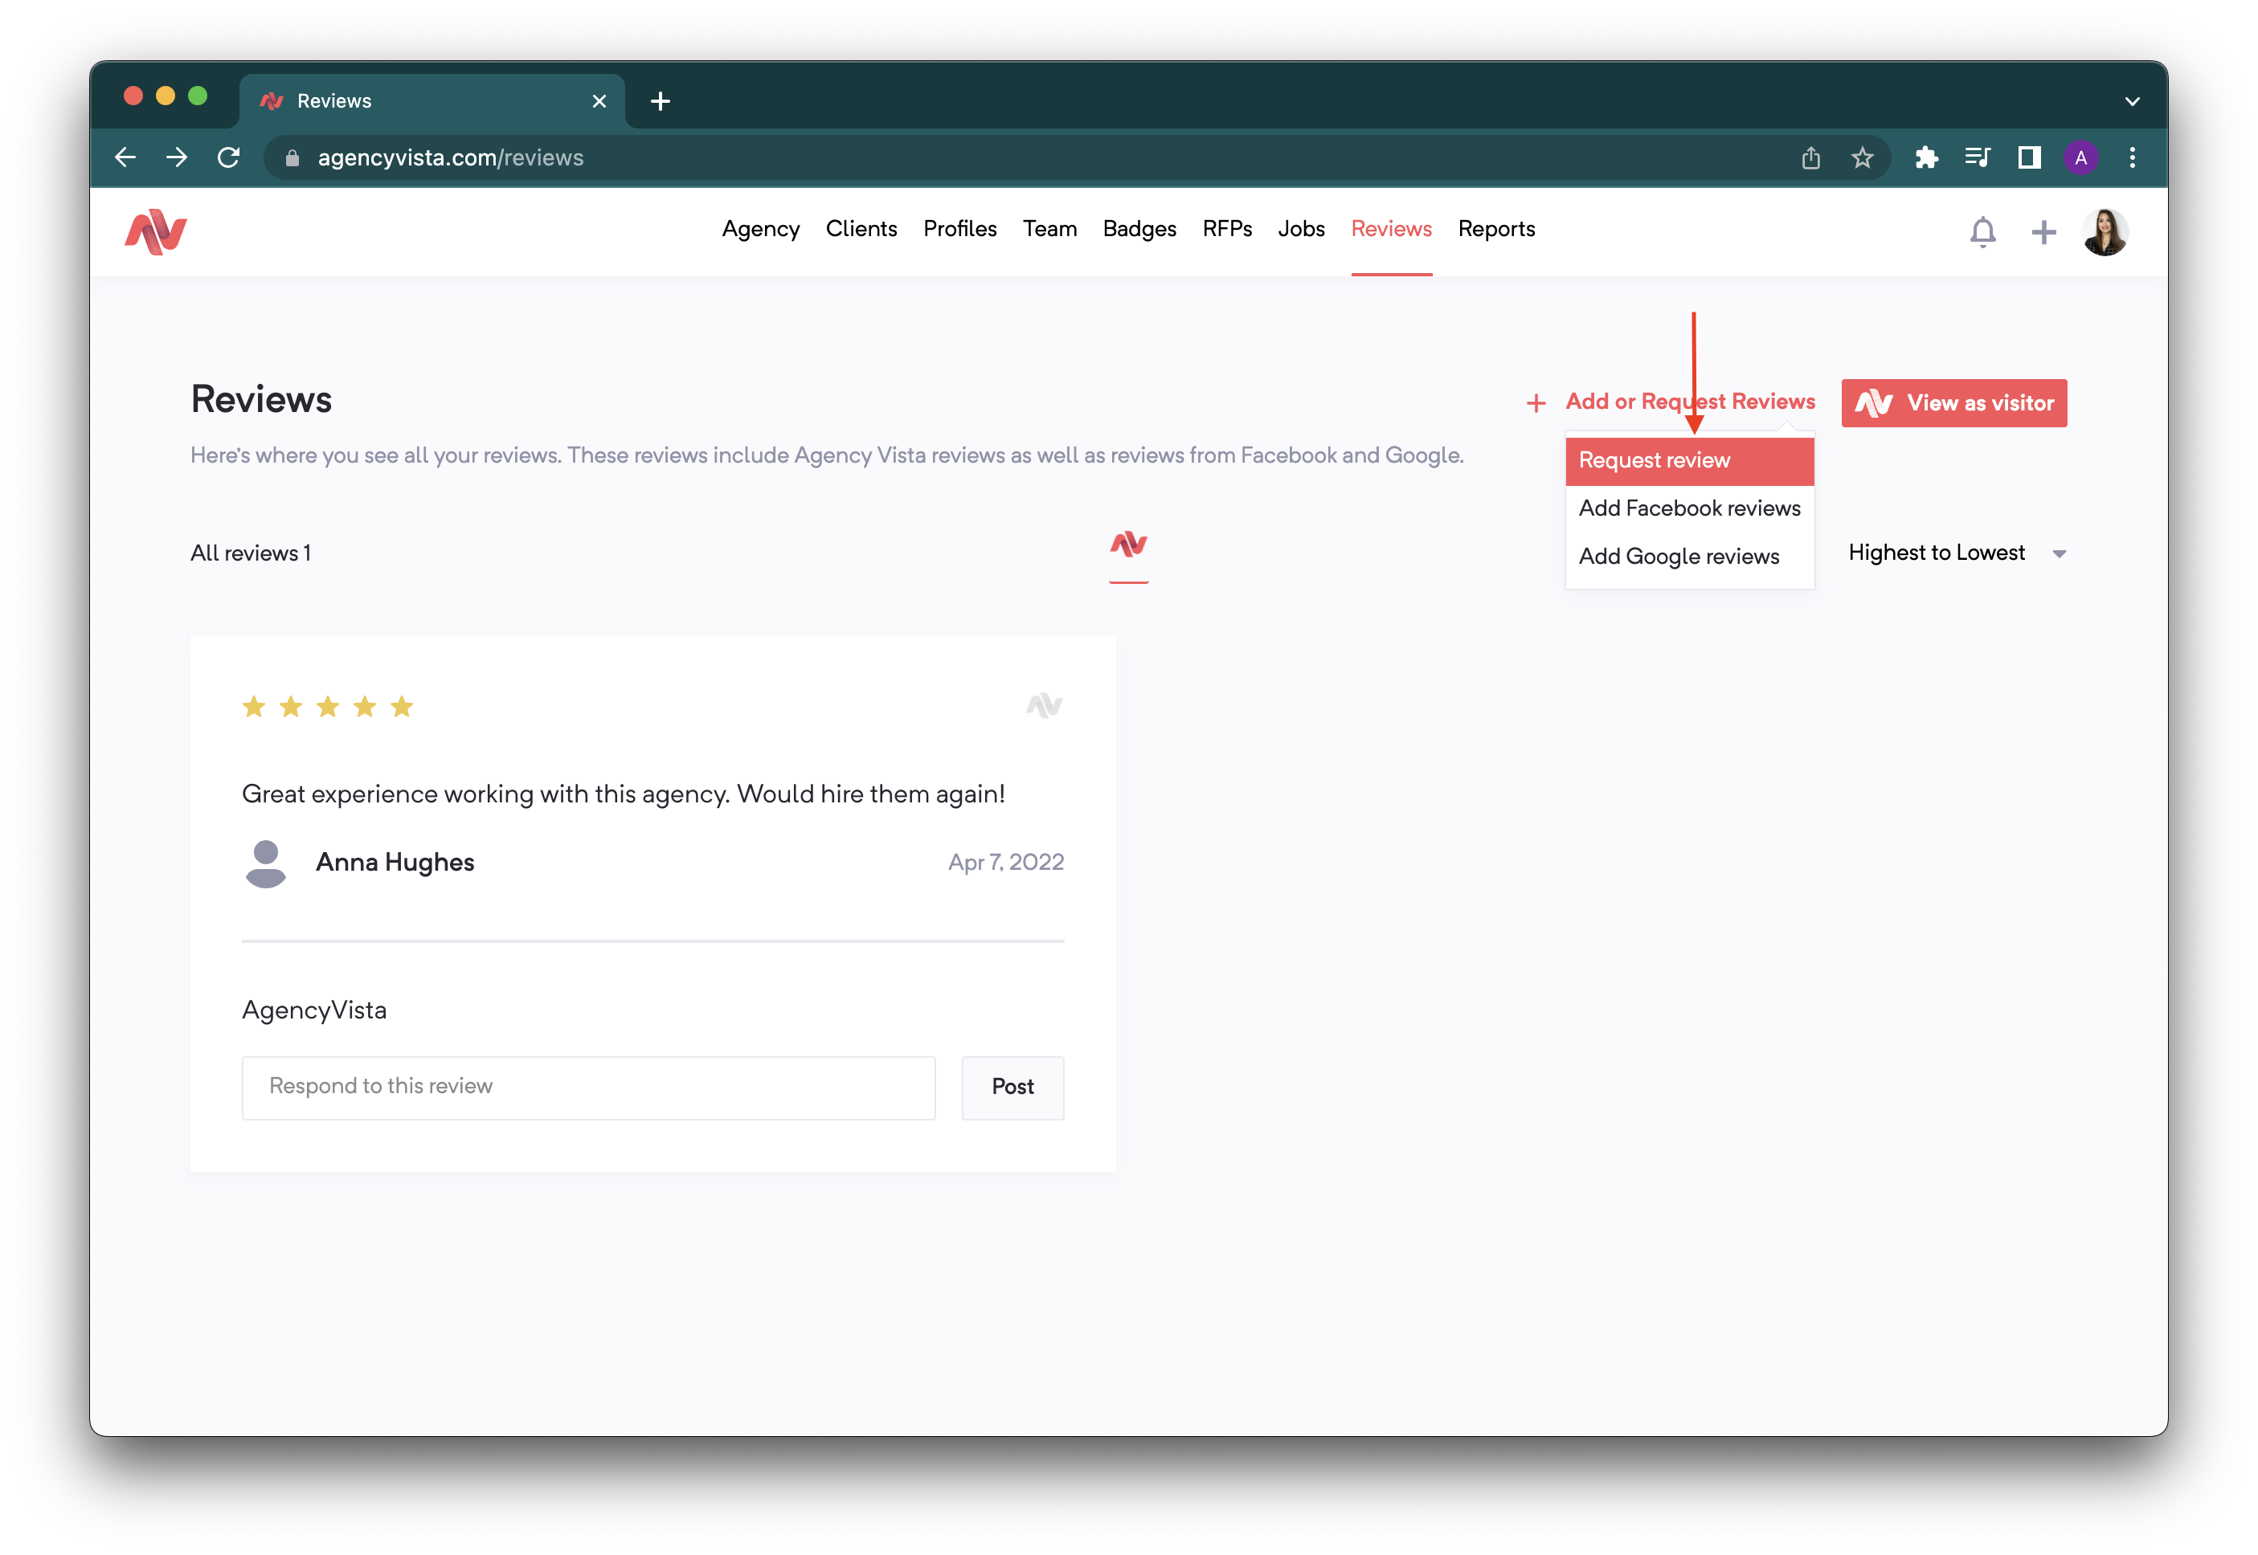Reload the page with refresh icon
Viewport: 2258px width, 1555px height.
pos(229,157)
